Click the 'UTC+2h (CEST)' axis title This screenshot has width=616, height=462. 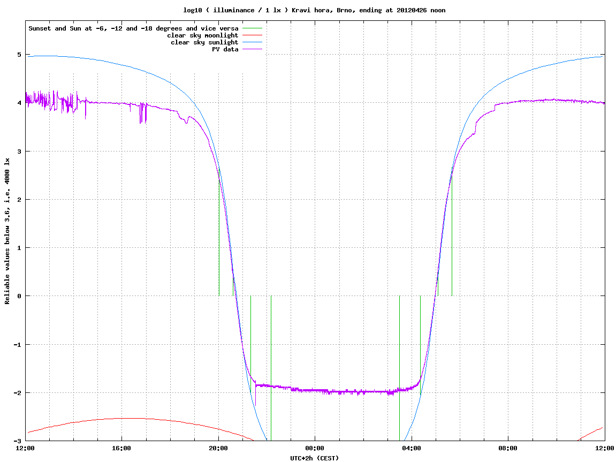(x=314, y=458)
